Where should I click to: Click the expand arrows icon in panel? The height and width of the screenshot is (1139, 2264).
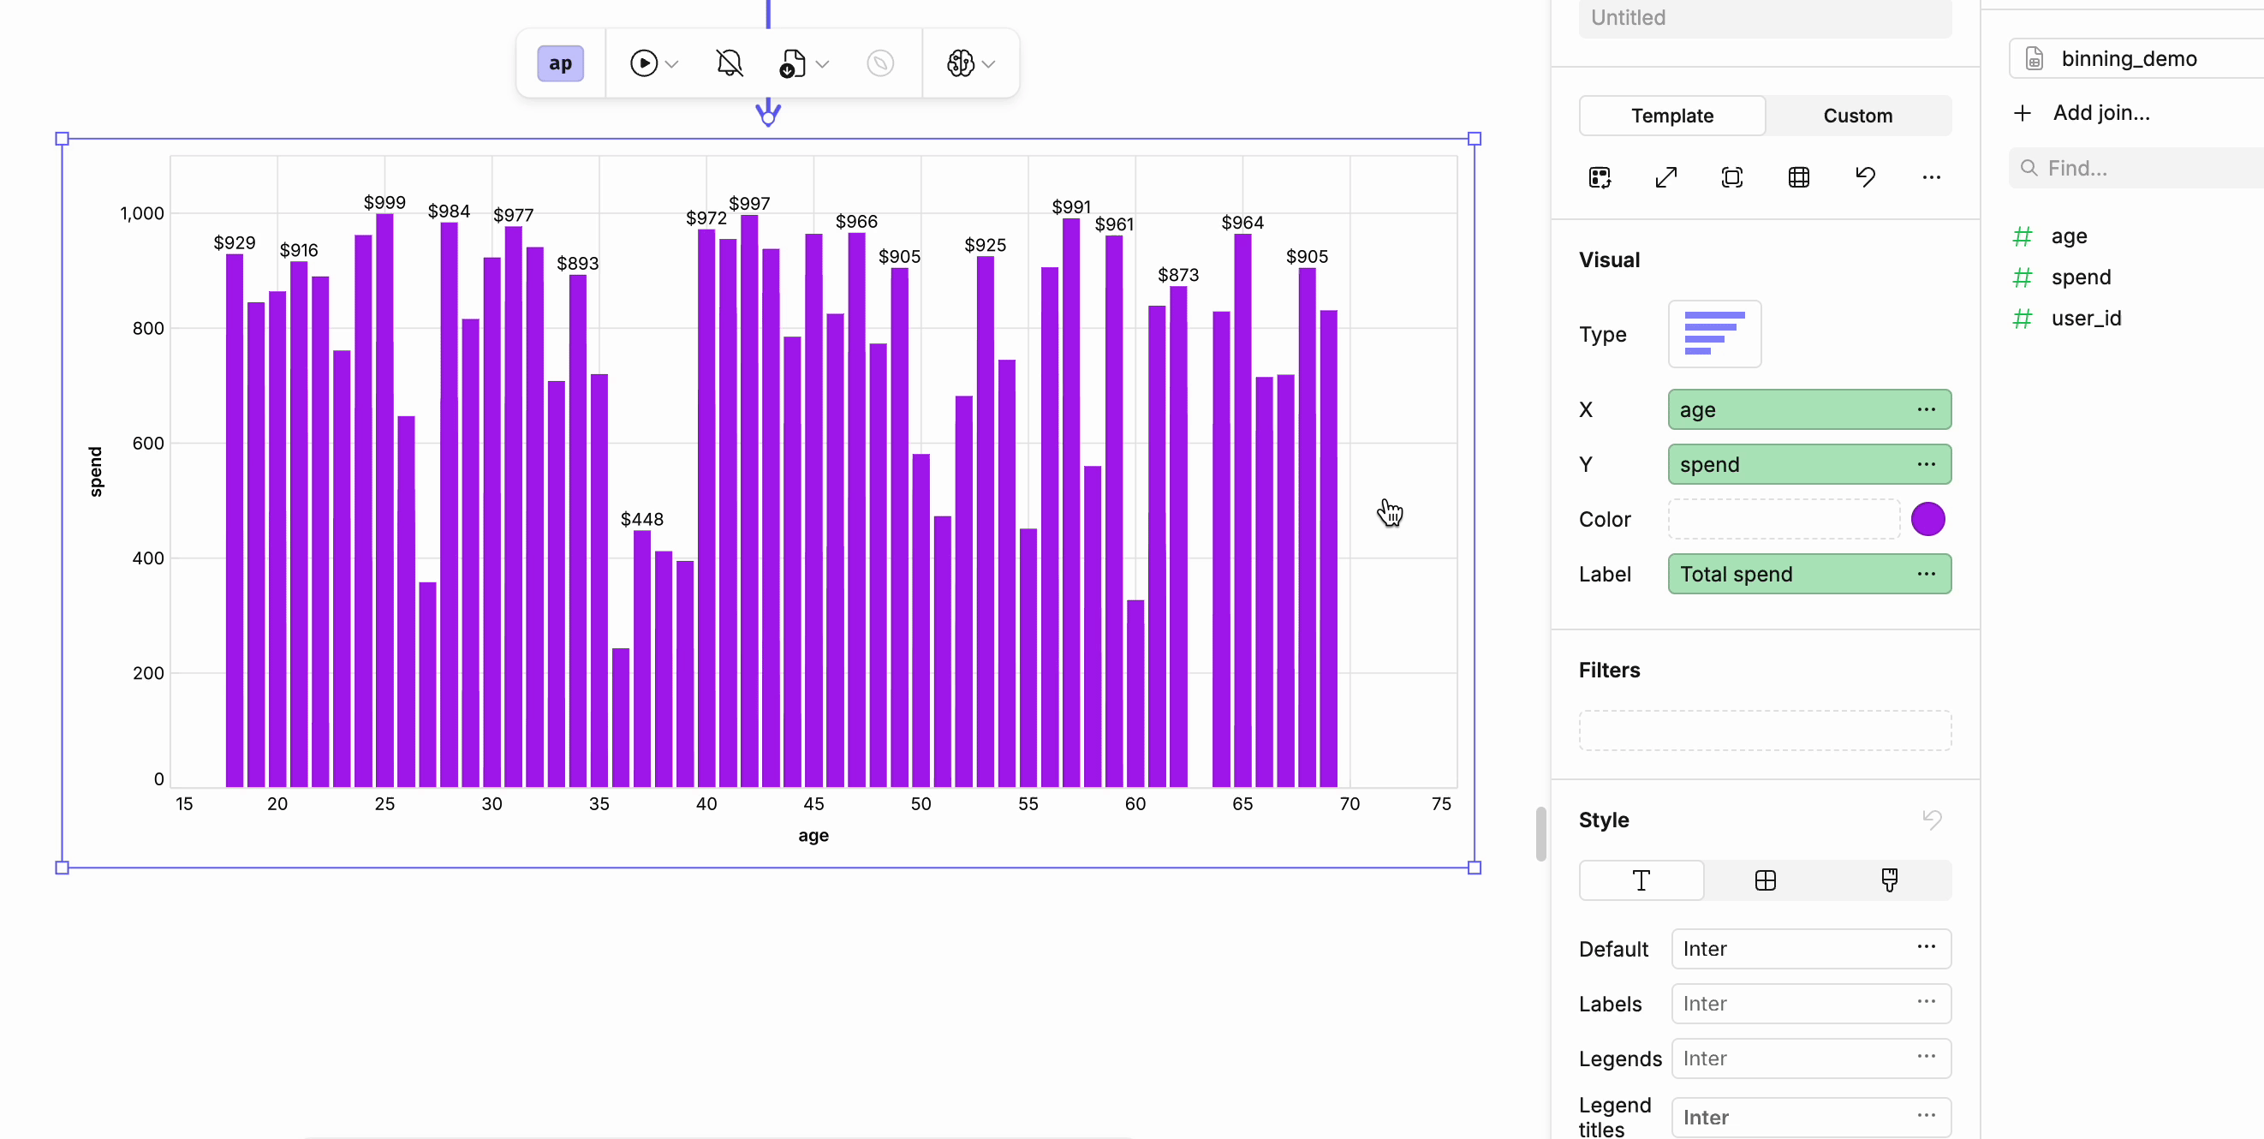click(x=1665, y=177)
